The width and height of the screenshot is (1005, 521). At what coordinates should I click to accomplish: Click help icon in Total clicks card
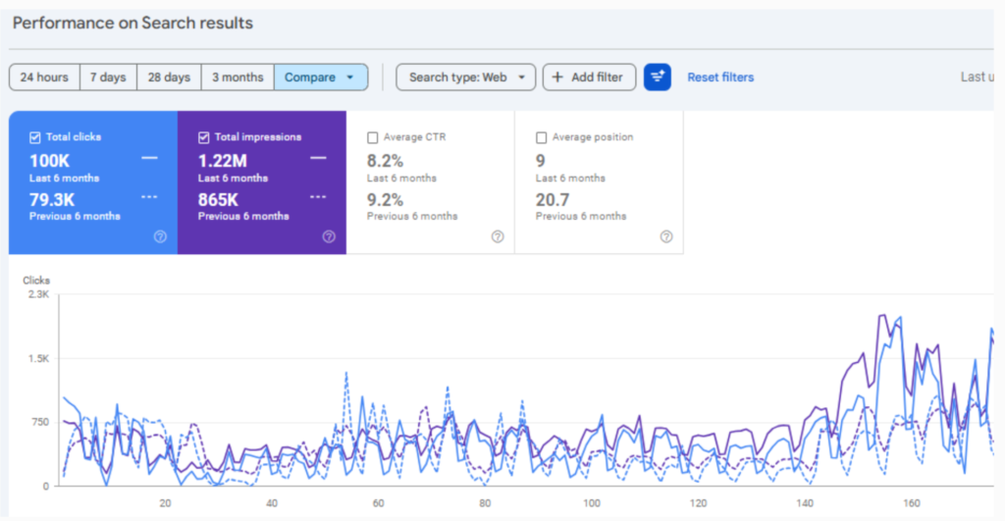pyautogui.click(x=160, y=236)
